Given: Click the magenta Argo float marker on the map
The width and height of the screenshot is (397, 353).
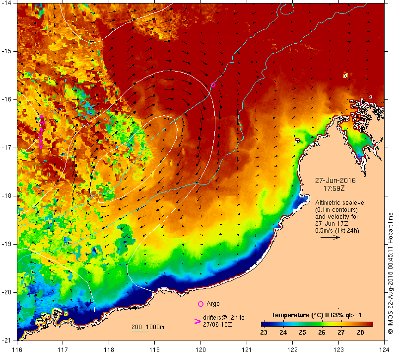Looking at the screenshot, I should [x=213, y=85].
